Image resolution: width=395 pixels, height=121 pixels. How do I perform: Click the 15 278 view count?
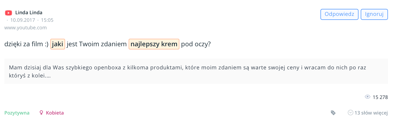point(380,97)
